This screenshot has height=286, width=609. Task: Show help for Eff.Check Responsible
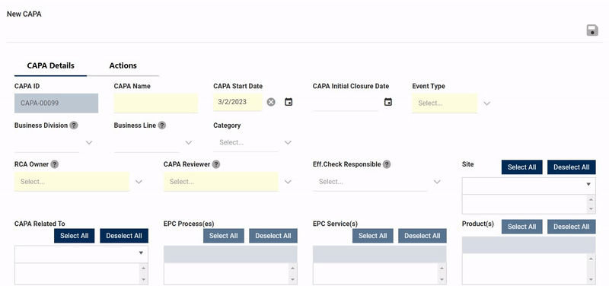387,164
